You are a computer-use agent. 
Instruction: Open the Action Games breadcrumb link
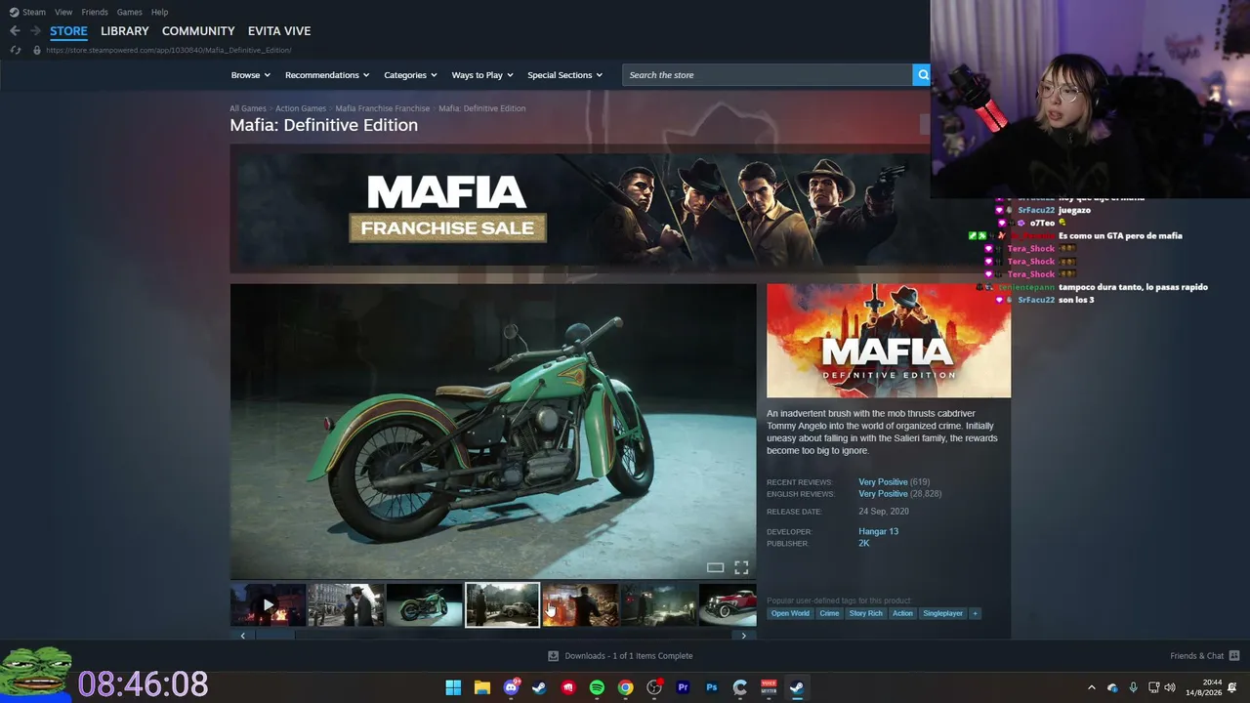(301, 108)
